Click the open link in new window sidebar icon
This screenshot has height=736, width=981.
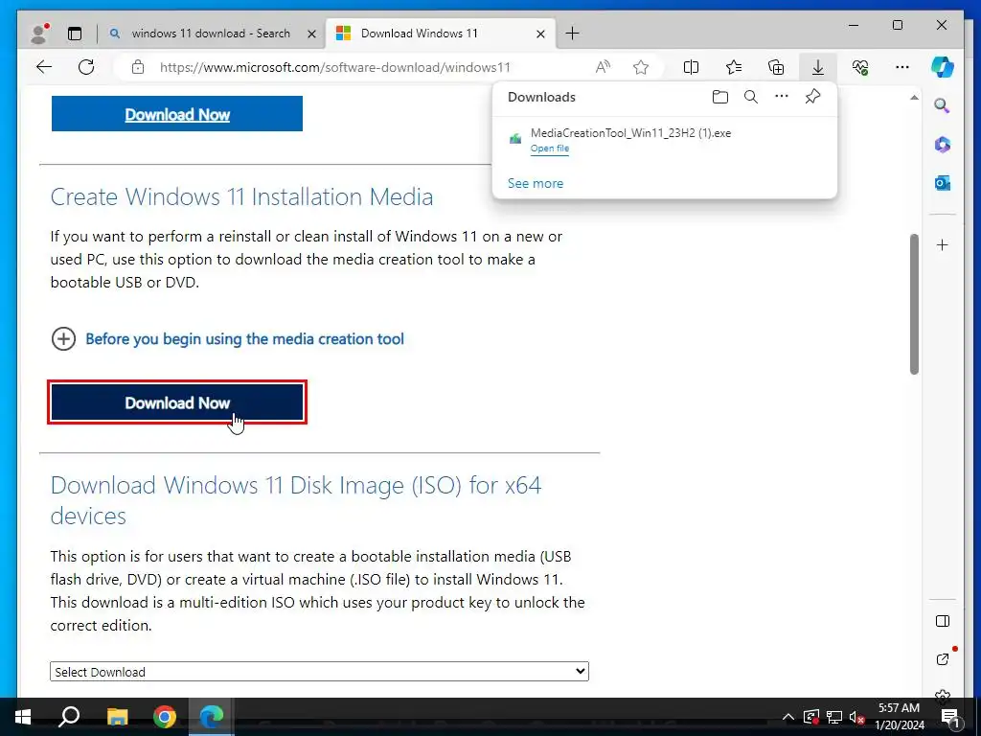943,658
